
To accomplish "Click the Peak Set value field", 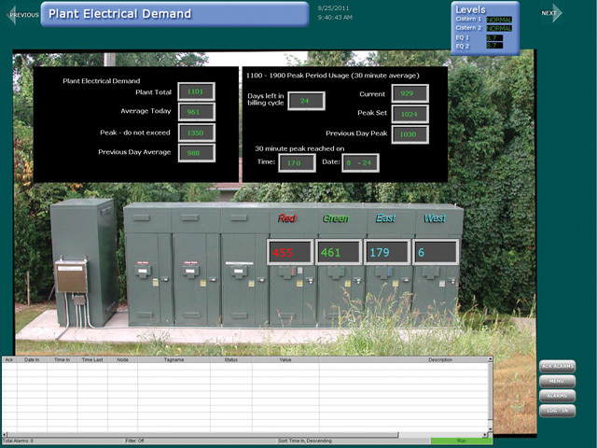I will (410, 114).
